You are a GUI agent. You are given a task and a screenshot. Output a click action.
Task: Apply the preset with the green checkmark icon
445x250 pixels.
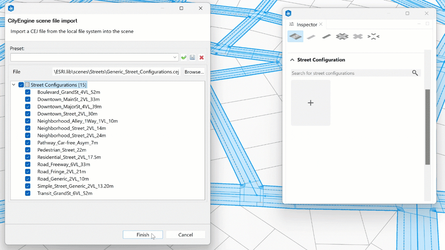click(x=184, y=57)
